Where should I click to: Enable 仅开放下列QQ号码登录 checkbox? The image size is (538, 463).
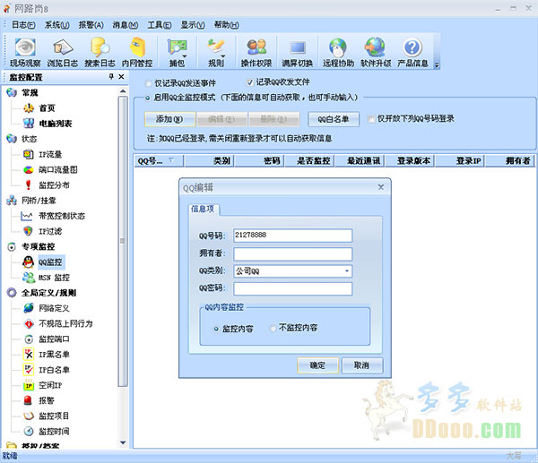[x=370, y=119]
